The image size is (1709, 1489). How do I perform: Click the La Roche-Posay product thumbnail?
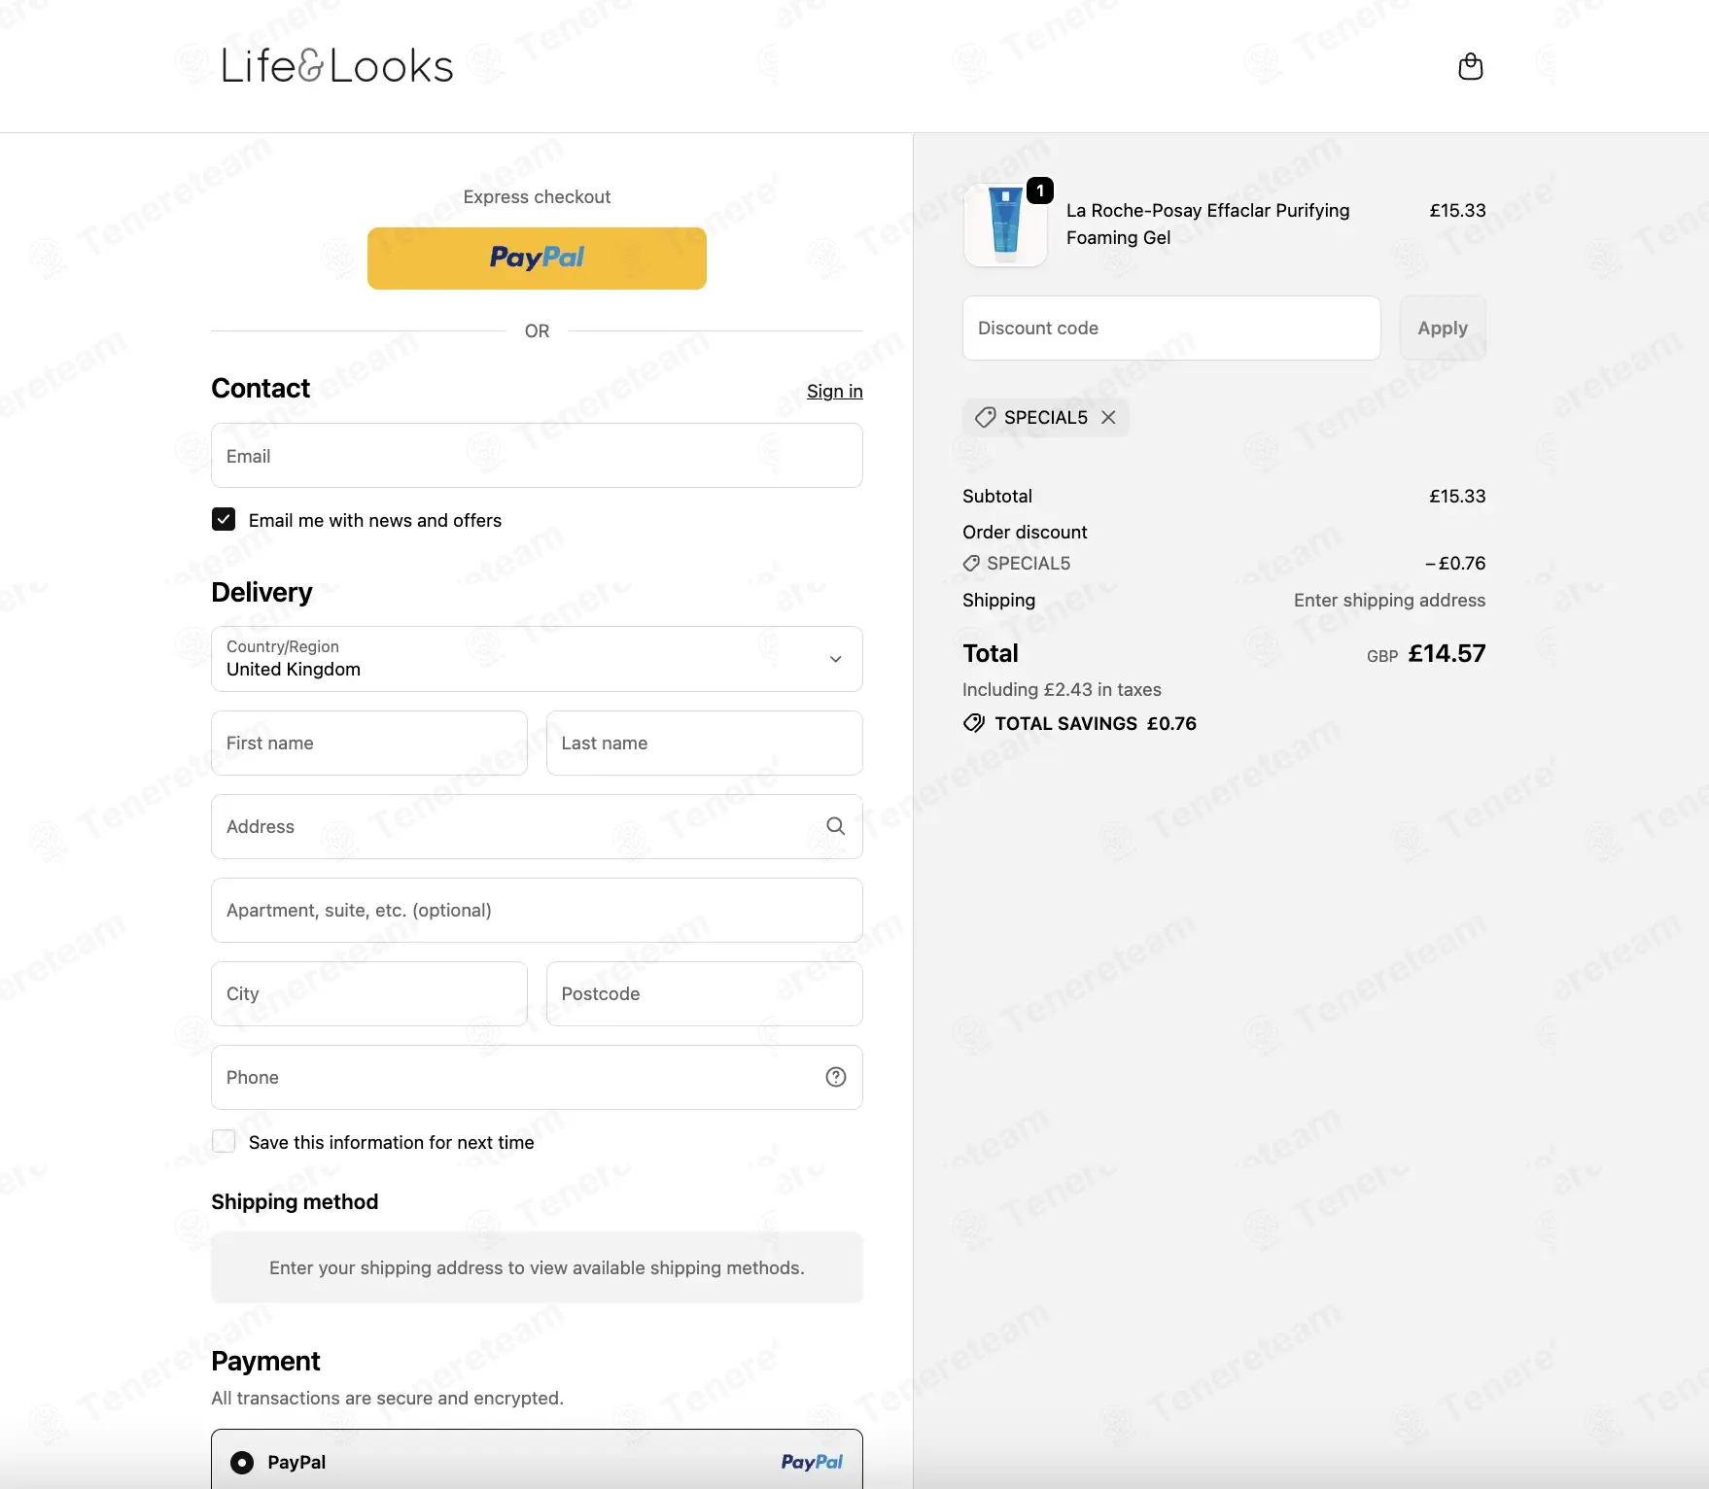coord(1005,225)
